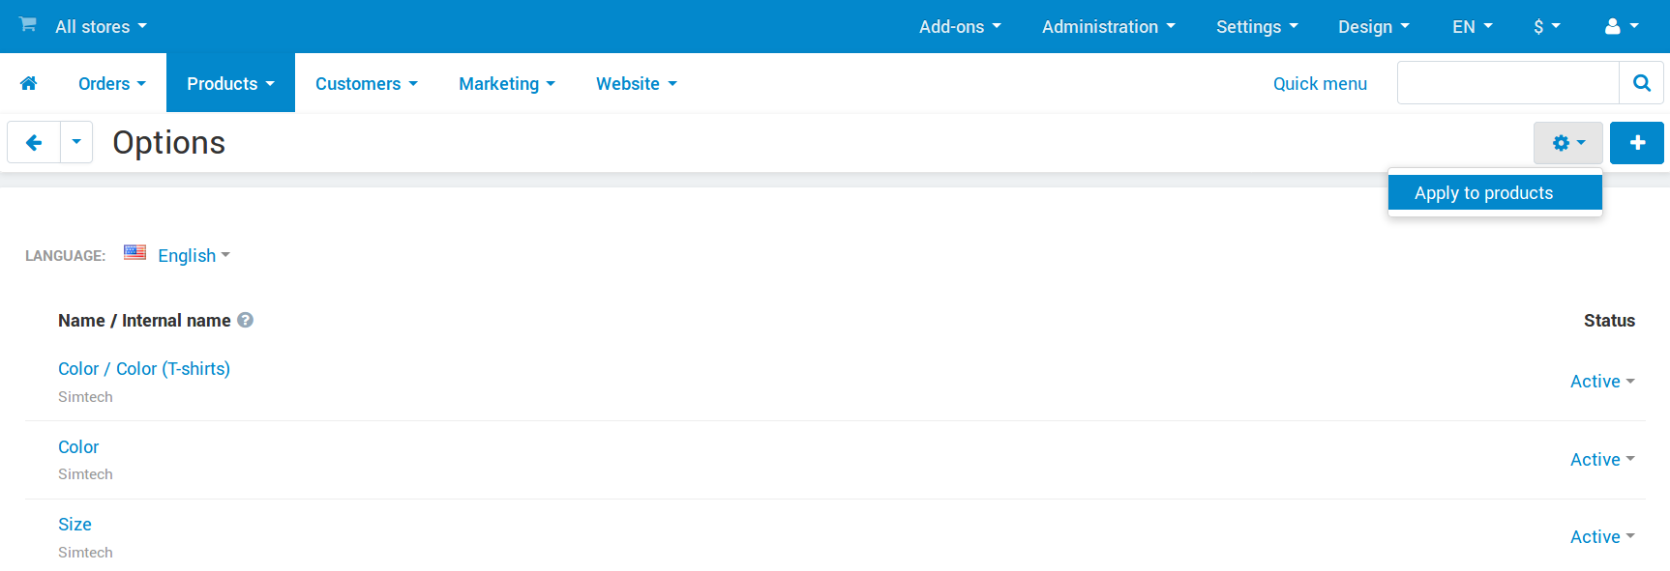Change status of Color (T-shirts) row

point(1602,382)
